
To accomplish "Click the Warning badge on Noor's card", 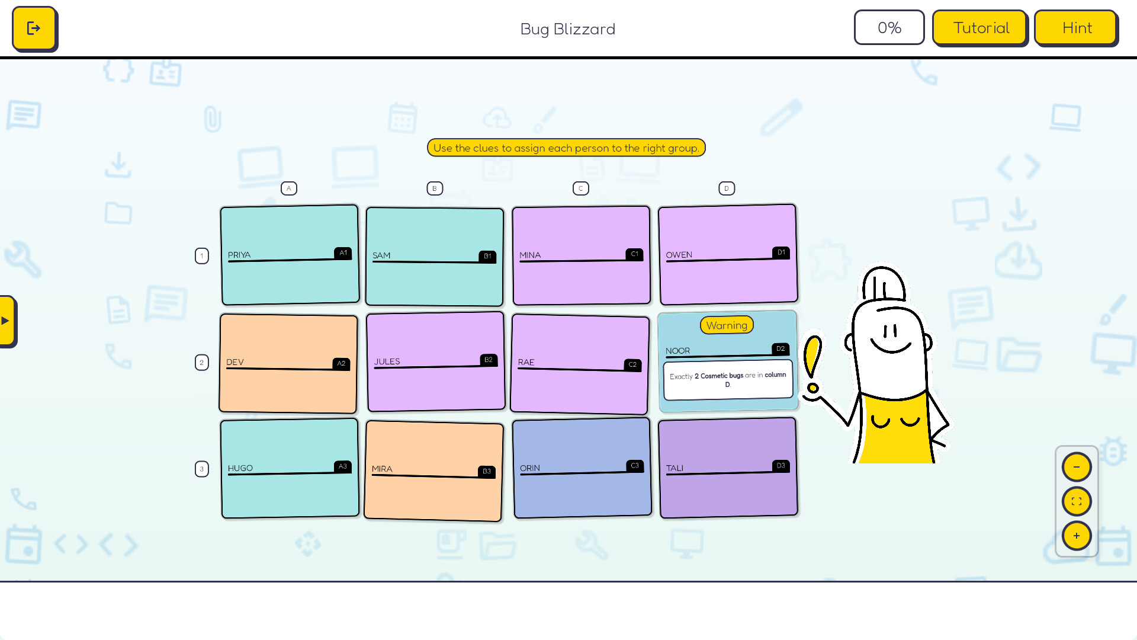I will pos(727,325).
